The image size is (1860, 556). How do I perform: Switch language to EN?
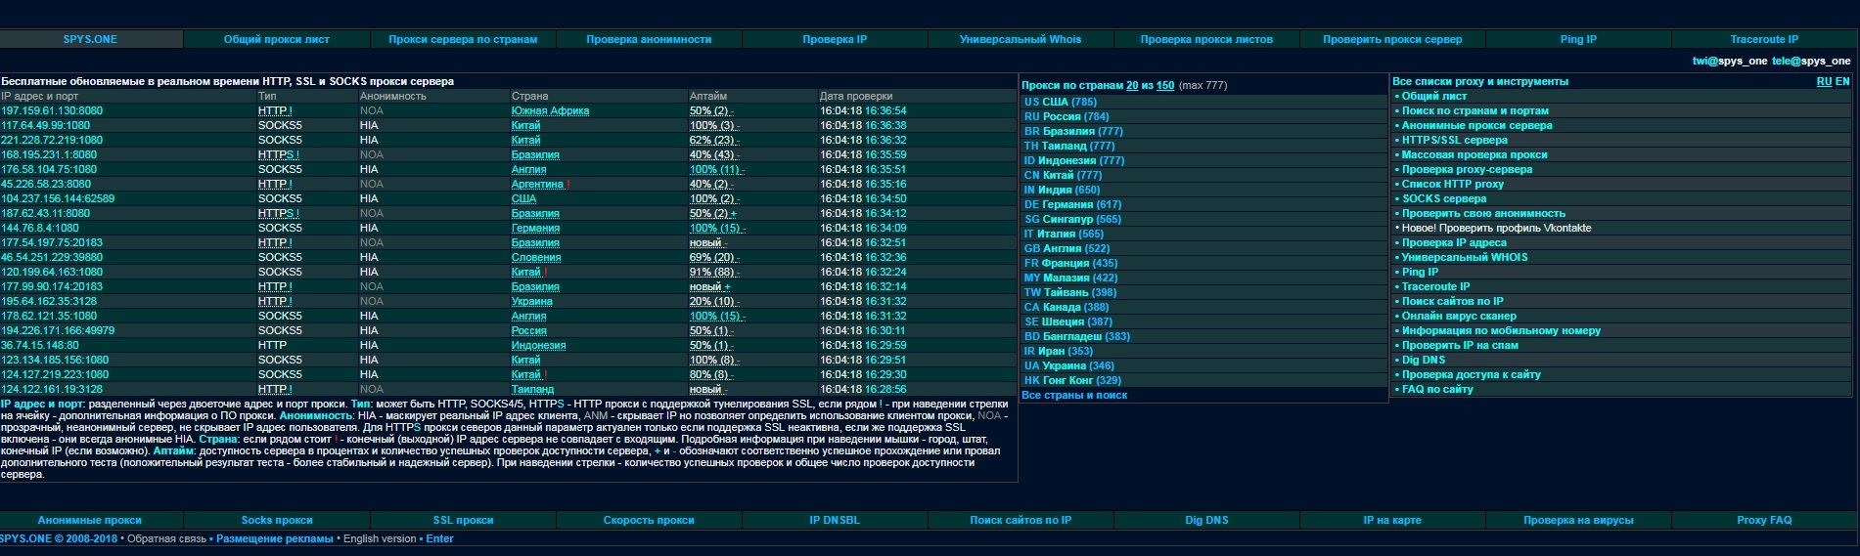[x=1842, y=82]
